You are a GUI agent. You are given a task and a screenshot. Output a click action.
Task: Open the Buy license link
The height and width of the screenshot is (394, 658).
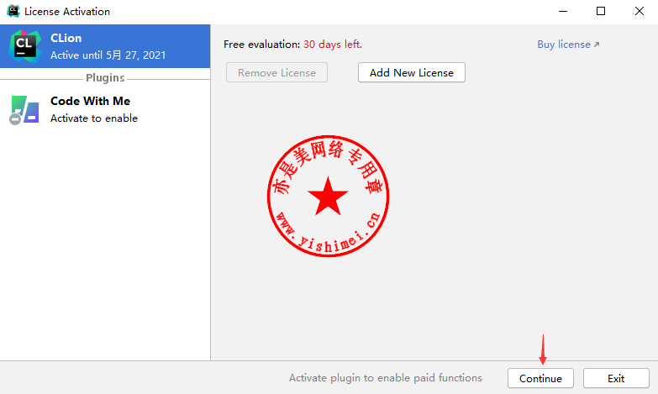[568, 45]
